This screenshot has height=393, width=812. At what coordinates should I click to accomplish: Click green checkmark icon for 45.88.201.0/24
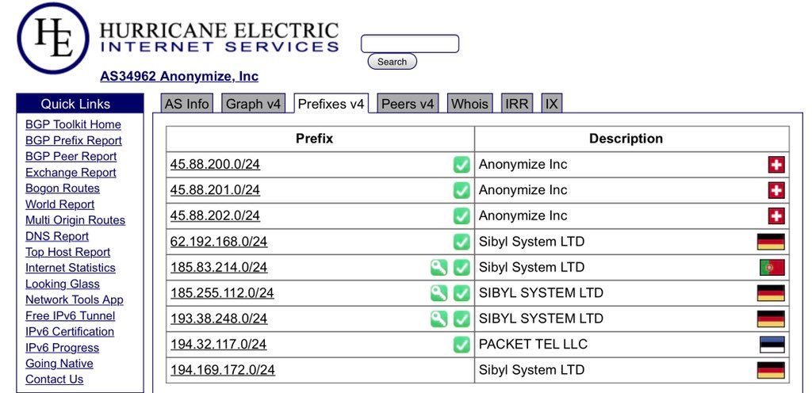pyautogui.click(x=462, y=190)
